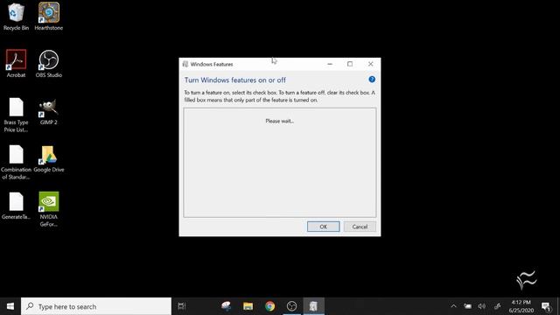Open the Action Center notifications

tap(546, 306)
